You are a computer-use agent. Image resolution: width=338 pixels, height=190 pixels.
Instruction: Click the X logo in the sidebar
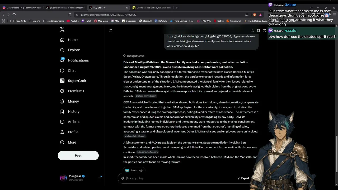tap(62, 29)
